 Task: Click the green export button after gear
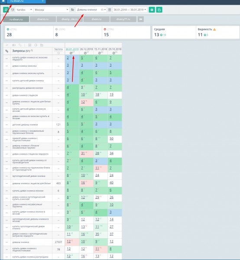pyautogui.click(x=159, y=10)
